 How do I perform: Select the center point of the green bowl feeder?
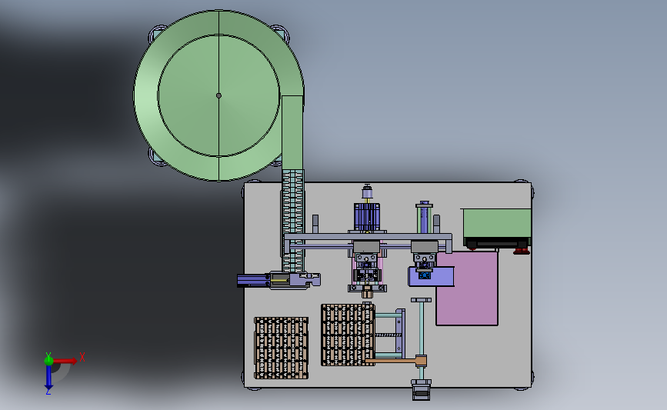218,95
